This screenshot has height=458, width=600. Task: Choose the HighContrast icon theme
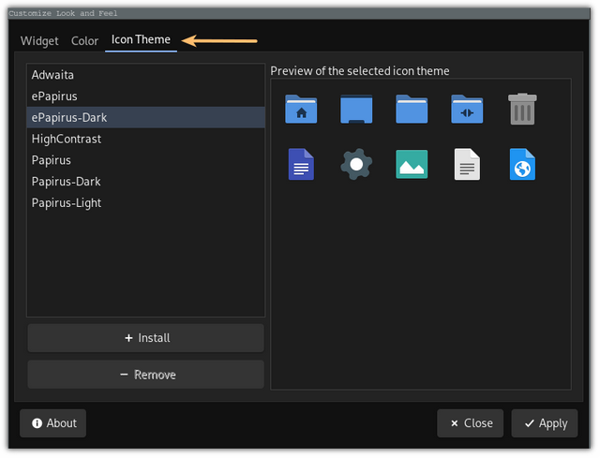coord(66,139)
